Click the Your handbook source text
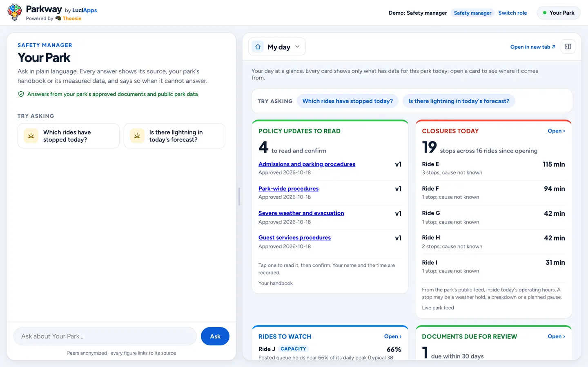The image size is (588, 367). click(276, 283)
